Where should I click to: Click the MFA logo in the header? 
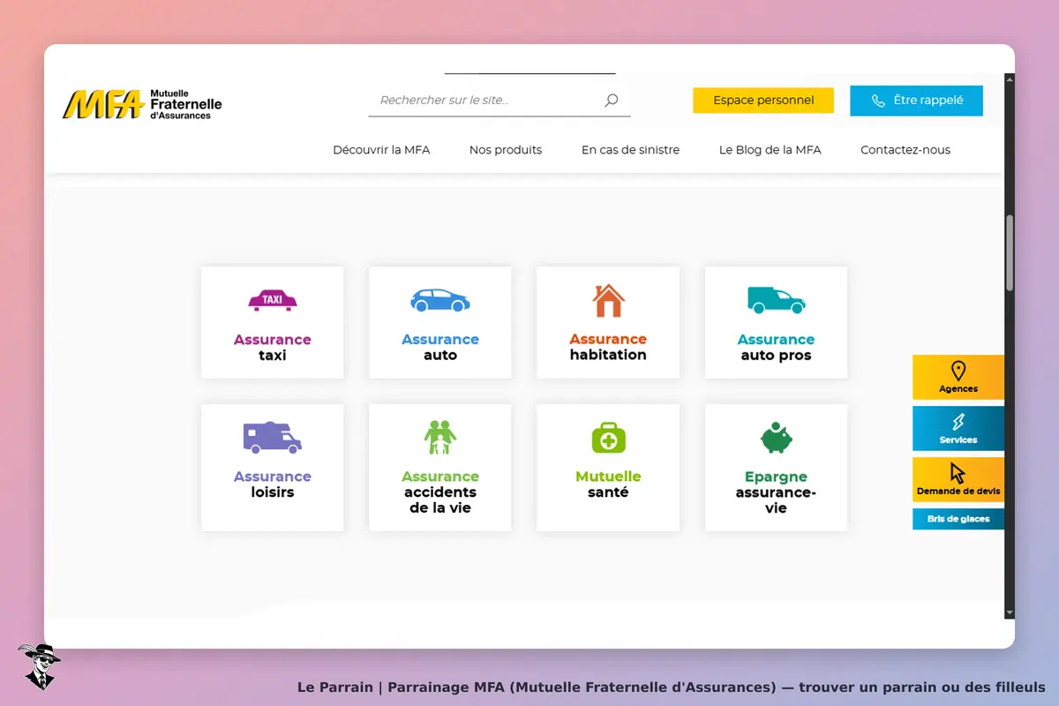(x=142, y=104)
